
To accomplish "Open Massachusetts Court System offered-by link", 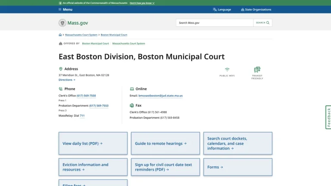I will [128, 43].
